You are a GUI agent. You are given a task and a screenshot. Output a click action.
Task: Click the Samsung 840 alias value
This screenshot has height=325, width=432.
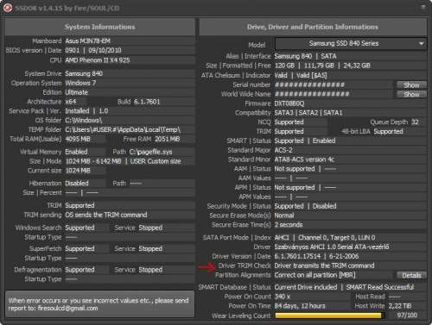tap(293, 56)
